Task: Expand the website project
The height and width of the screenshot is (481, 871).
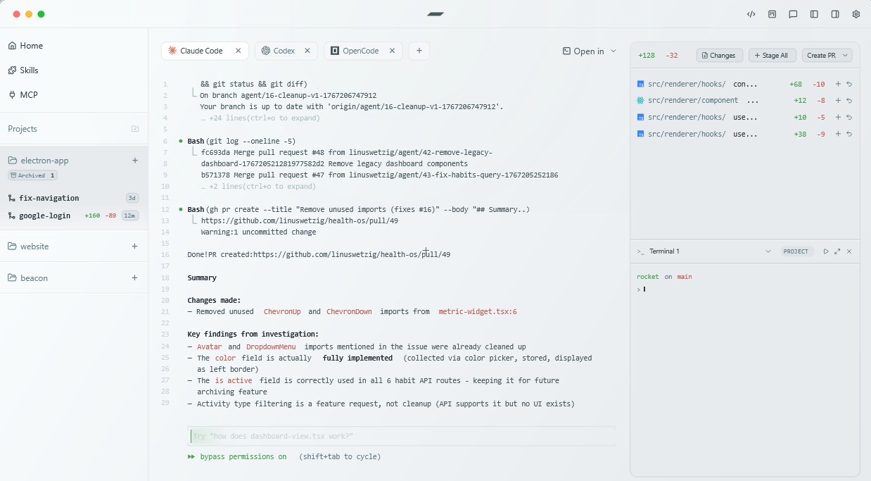Action: [28, 246]
